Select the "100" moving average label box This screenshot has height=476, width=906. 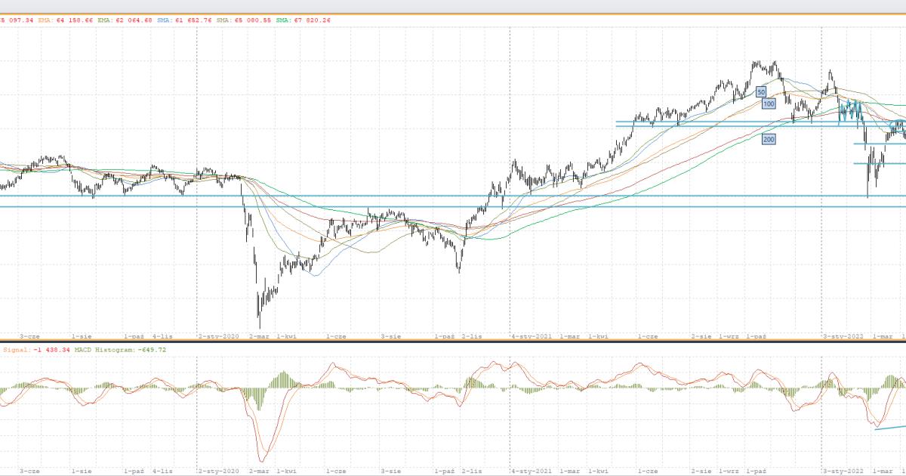coord(769,104)
